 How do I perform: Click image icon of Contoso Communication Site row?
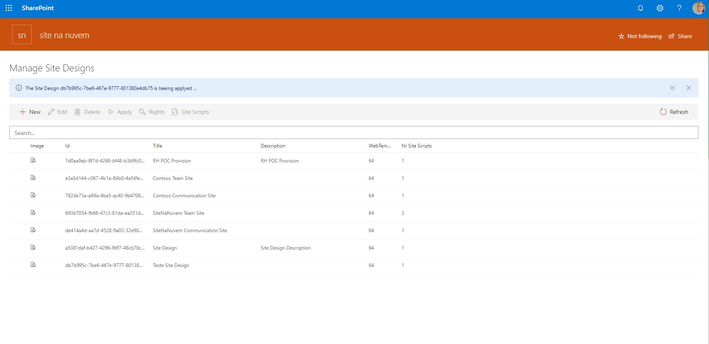click(x=33, y=195)
